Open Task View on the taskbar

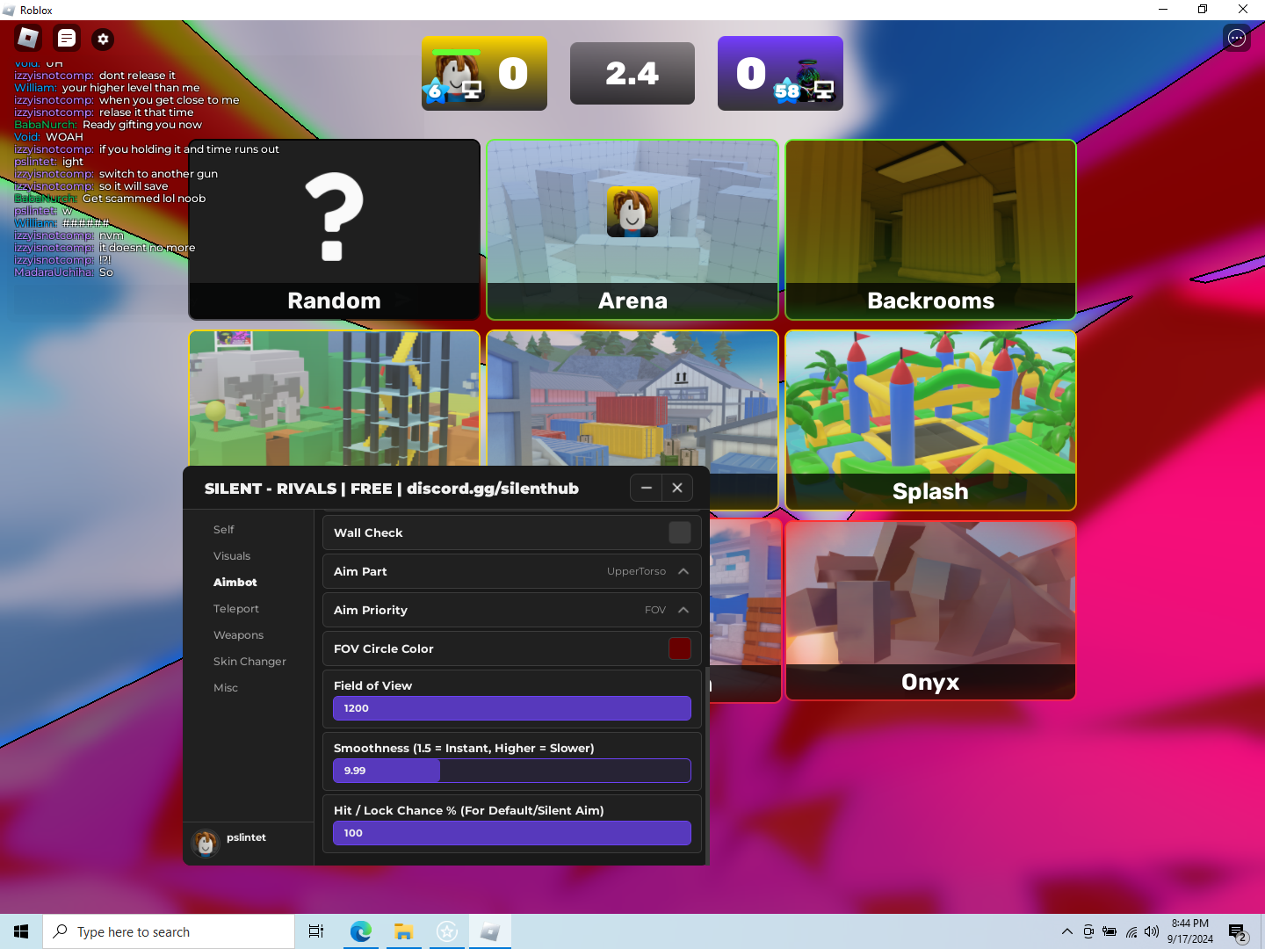click(316, 931)
